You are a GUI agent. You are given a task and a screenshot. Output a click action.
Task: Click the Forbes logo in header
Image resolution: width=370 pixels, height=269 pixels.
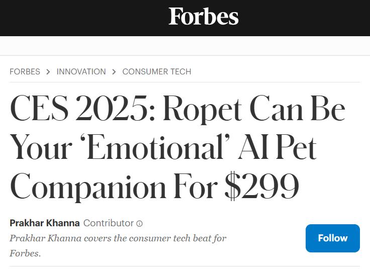[204, 16]
